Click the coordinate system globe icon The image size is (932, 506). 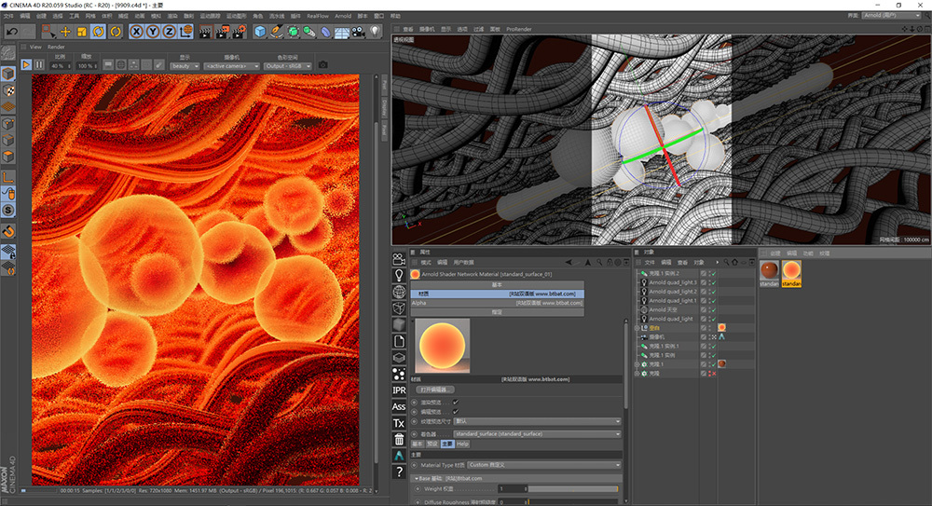[185, 32]
